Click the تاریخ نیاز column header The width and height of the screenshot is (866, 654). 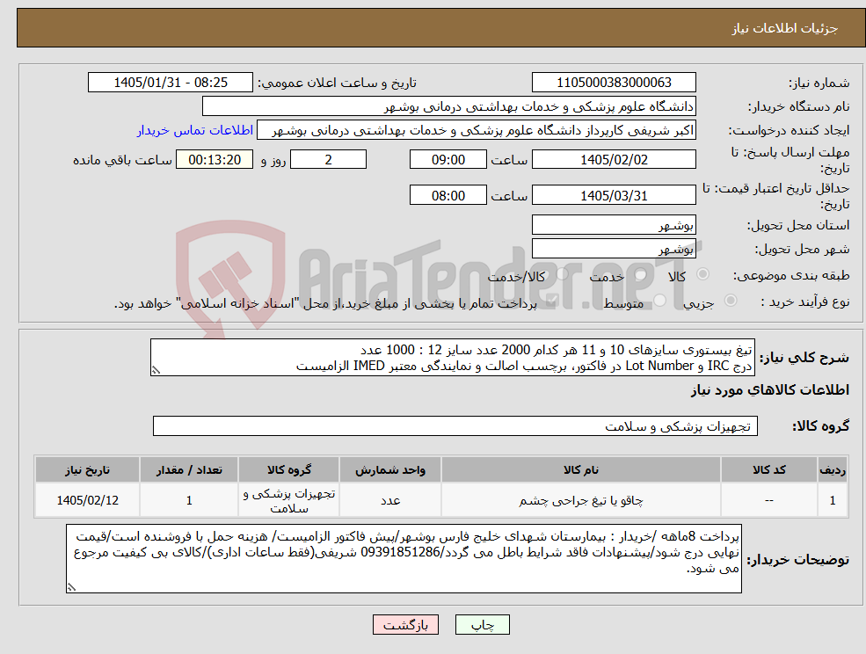[87, 470]
